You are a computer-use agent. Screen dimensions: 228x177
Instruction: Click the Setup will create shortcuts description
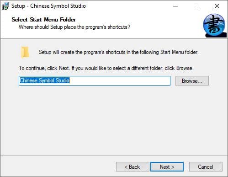point(119,52)
